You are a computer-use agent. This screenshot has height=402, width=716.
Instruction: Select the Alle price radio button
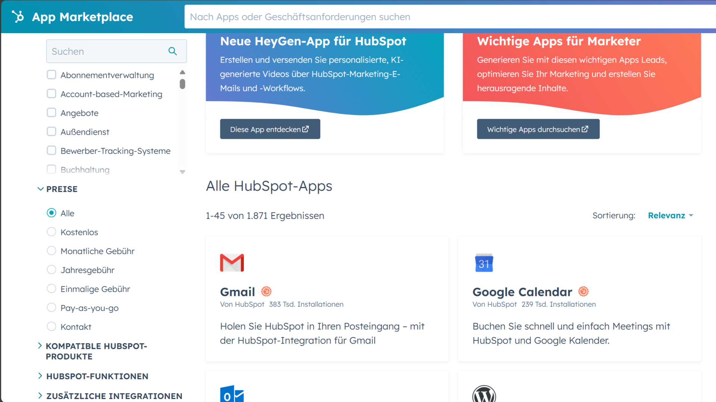51,213
